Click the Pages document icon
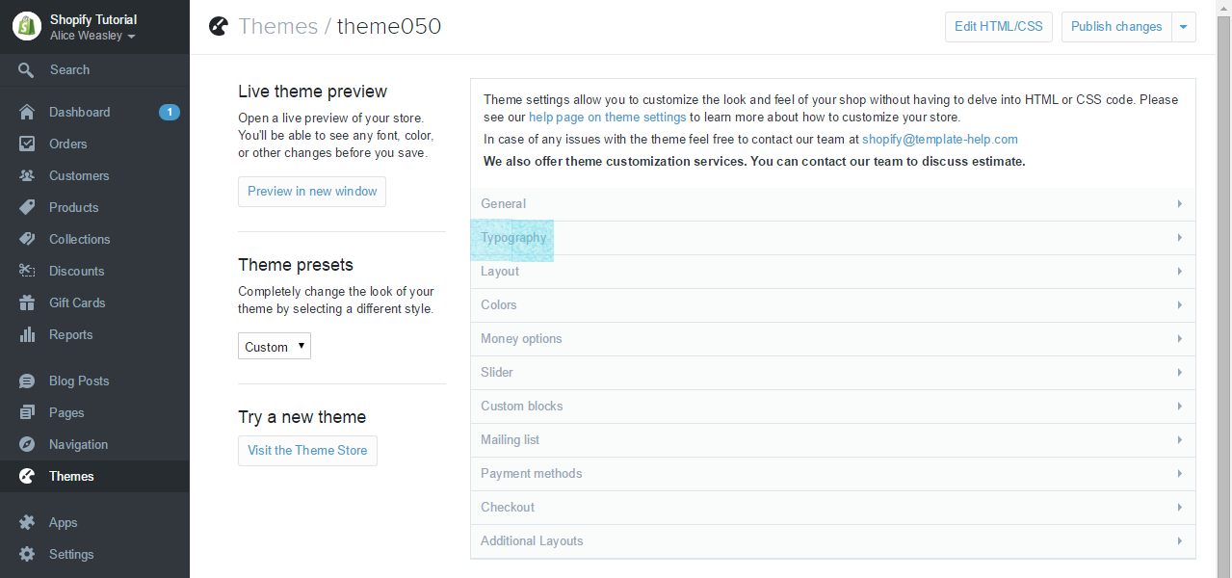 pos(27,412)
